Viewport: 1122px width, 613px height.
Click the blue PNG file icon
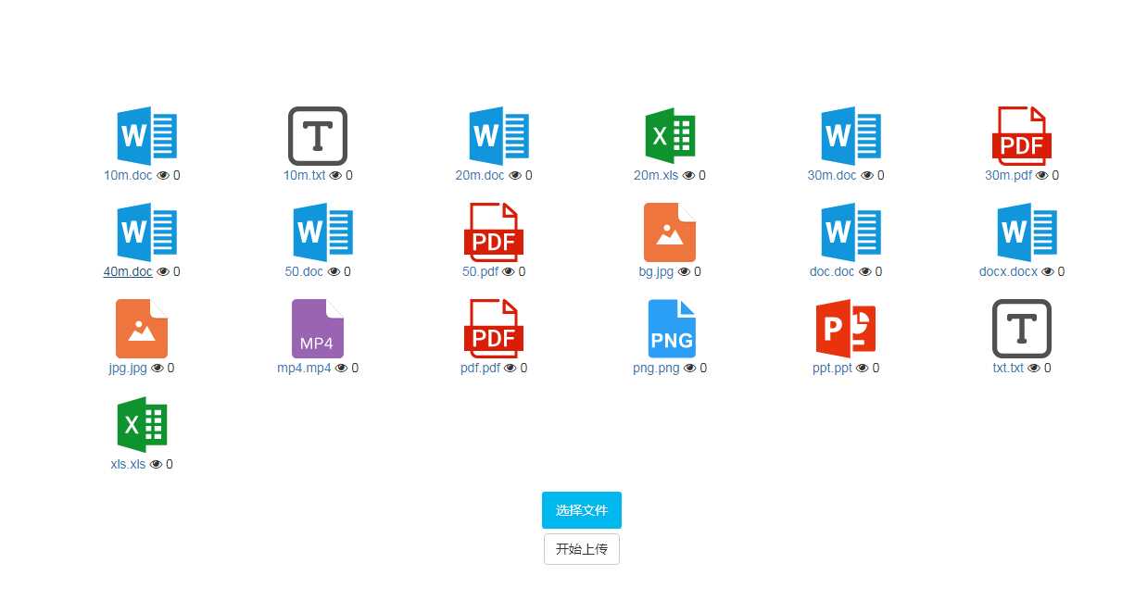pos(672,329)
